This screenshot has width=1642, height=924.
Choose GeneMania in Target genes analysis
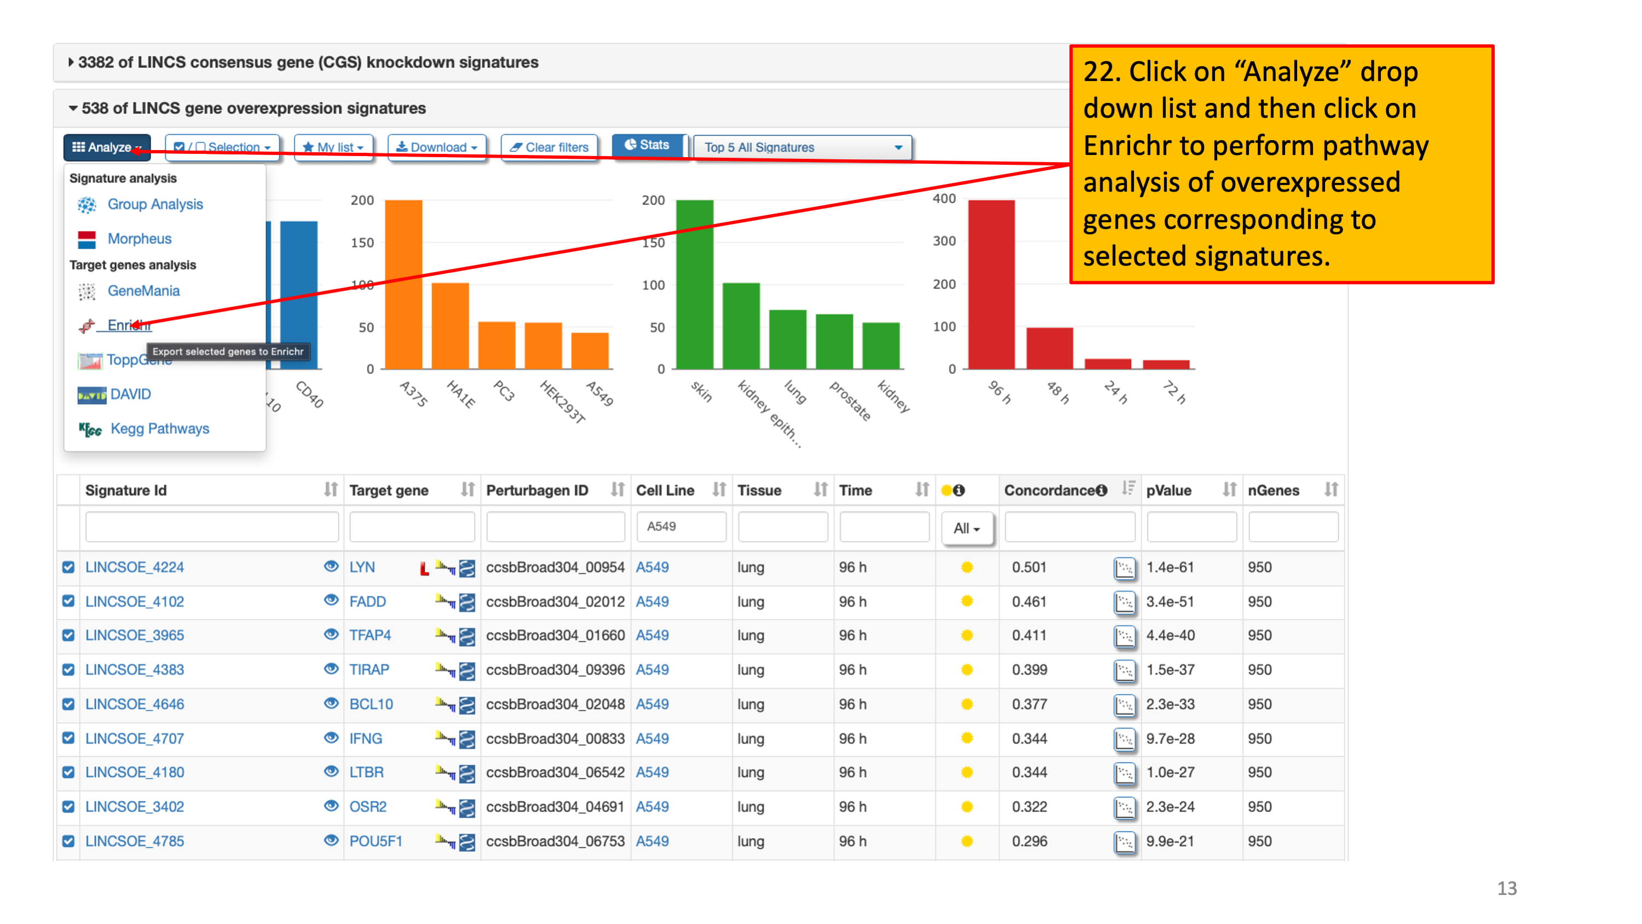click(x=143, y=291)
